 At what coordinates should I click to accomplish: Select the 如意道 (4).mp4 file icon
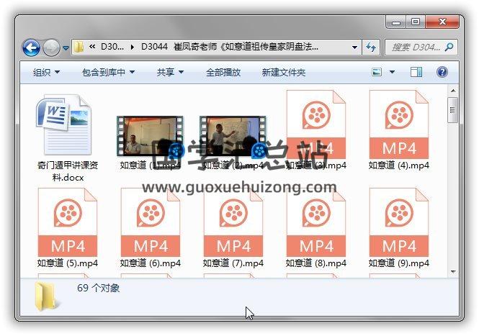pyautogui.click(x=398, y=126)
